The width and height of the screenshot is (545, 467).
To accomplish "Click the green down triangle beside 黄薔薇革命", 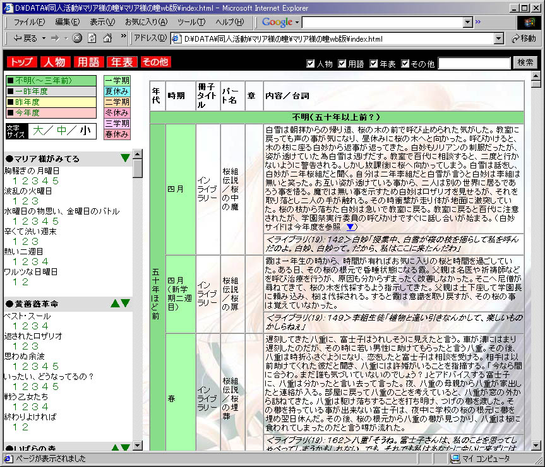I will (126, 304).
